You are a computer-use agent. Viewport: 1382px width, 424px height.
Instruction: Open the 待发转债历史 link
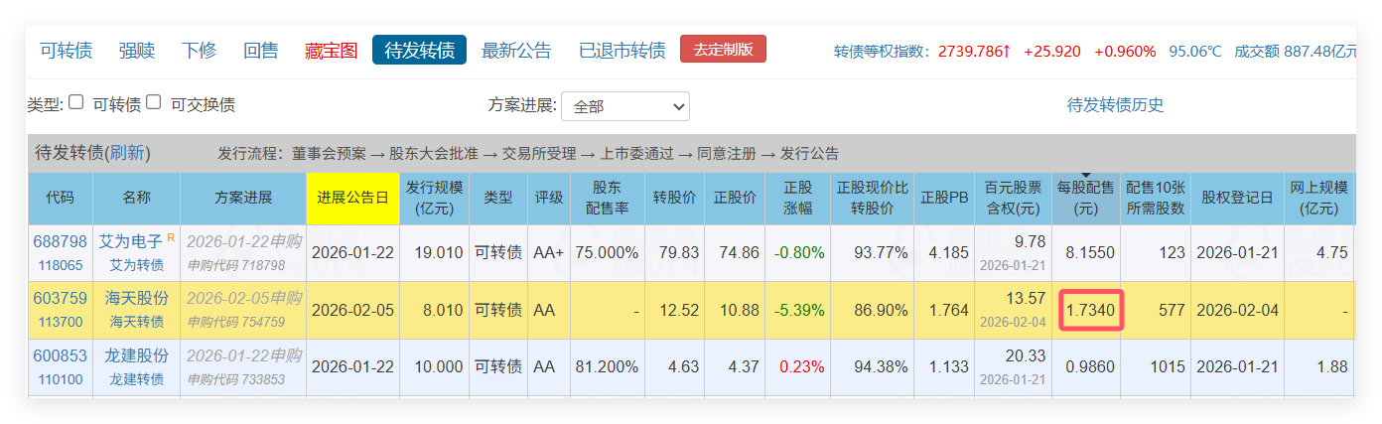[x=1115, y=105]
